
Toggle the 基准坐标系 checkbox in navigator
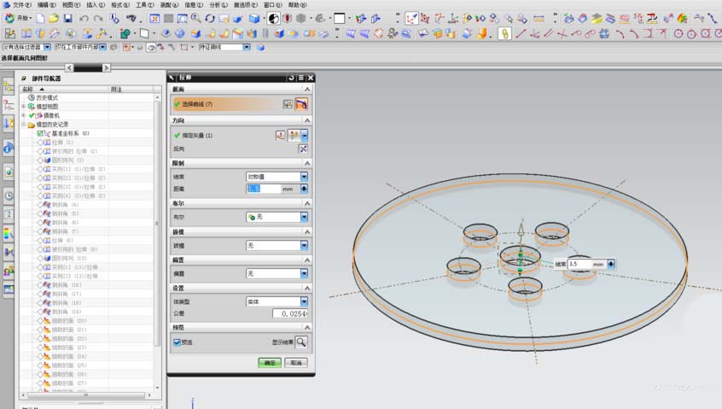point(40,133)
